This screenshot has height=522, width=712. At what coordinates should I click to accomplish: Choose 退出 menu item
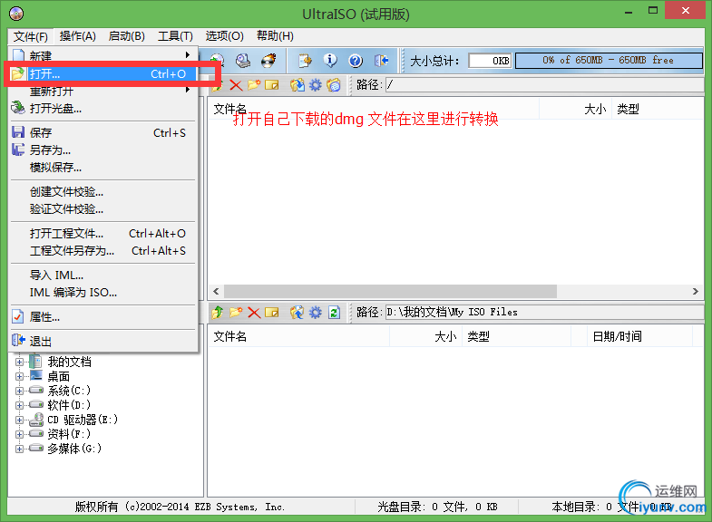pyautogui.click(x=103, y=341)
